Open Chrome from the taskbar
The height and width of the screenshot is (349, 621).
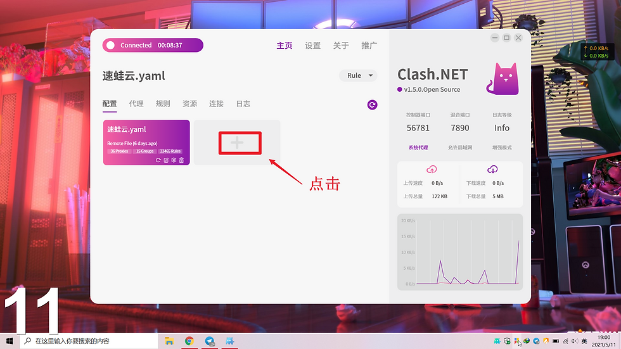point(189,341)
